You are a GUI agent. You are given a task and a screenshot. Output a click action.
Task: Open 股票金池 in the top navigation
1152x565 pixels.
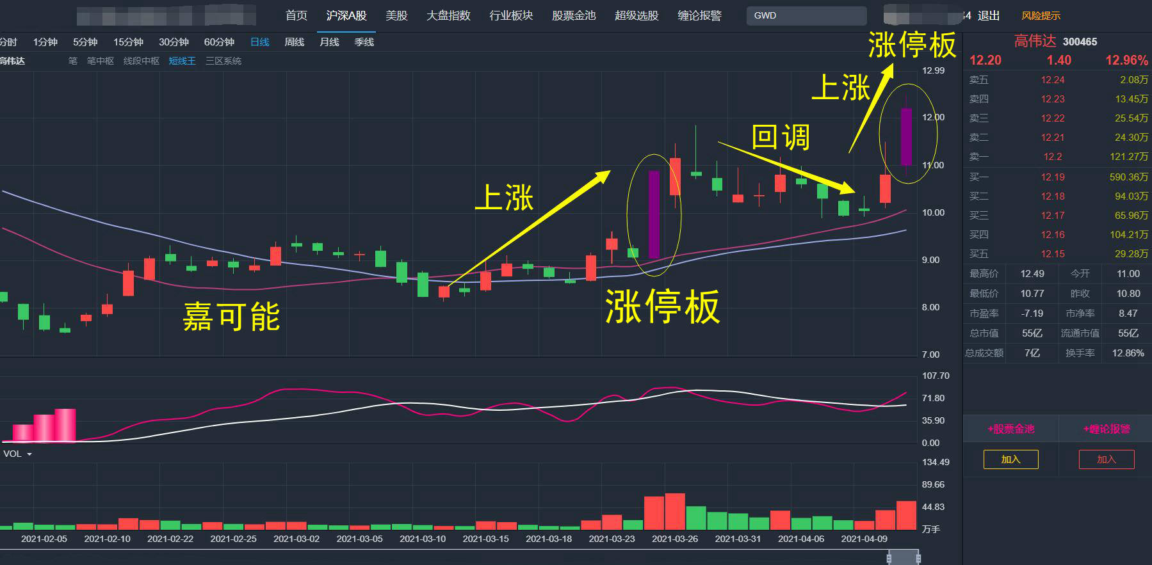[574, 15]
